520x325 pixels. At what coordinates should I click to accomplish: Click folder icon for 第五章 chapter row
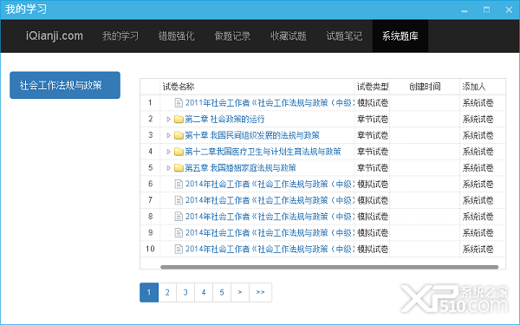(179, 168)
